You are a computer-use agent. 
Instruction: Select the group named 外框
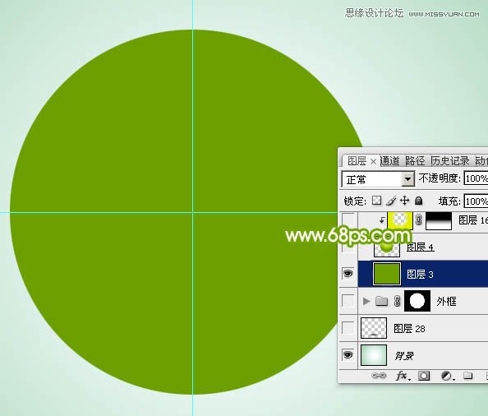click(x=447, y=302)
